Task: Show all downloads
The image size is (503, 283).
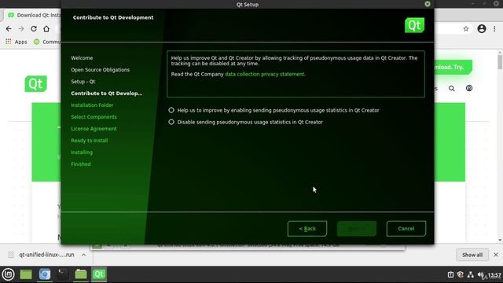Action: click(472, 255)
